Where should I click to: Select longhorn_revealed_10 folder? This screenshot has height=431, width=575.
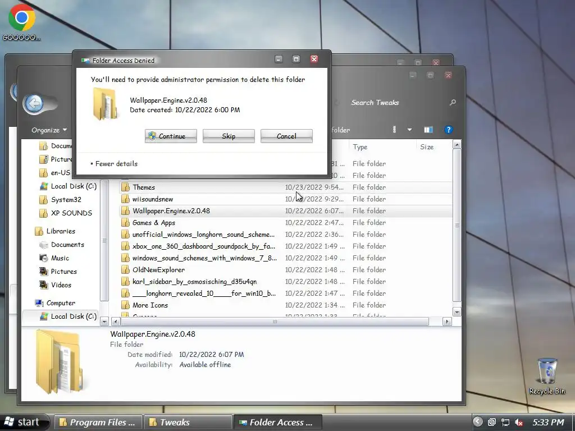click(286, 293)
